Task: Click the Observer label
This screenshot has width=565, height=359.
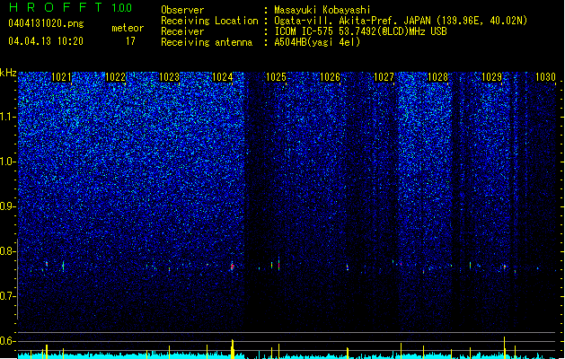Action: pyautogui.click(x=182, y=10)
